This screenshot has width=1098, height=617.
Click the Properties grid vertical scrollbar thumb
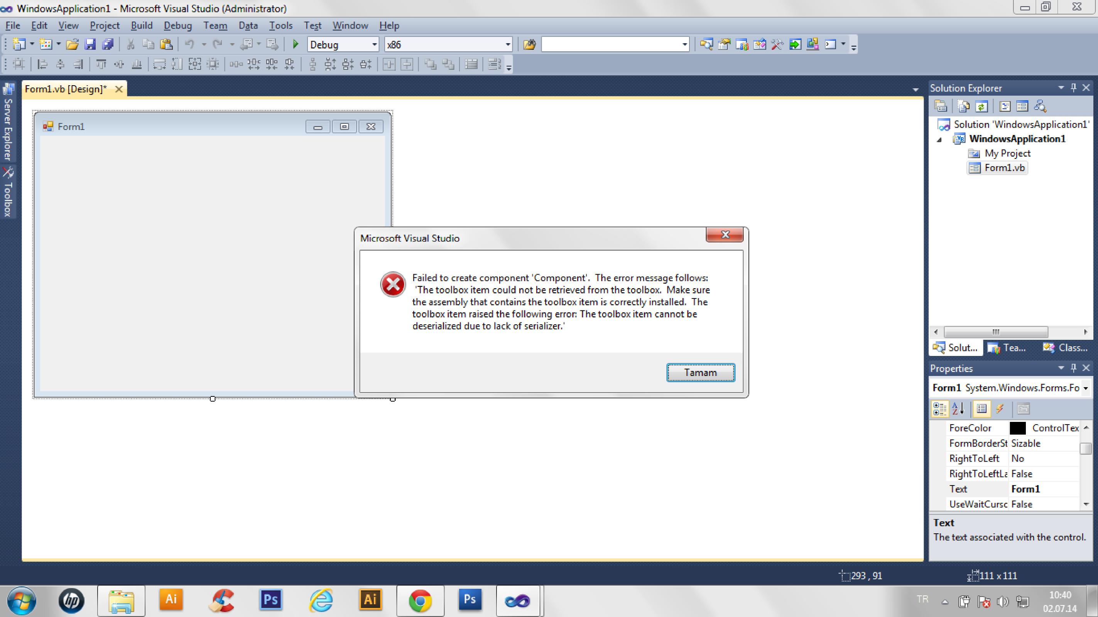[1086, 448]
